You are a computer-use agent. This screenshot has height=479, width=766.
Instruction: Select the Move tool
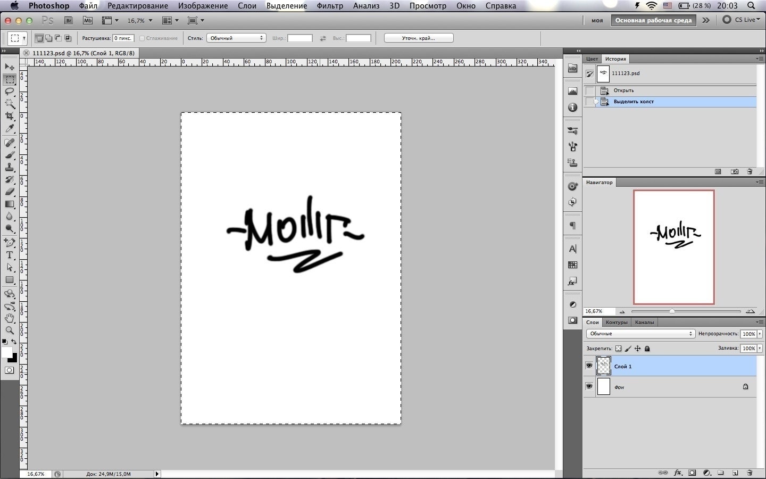[x=10, y=67]
